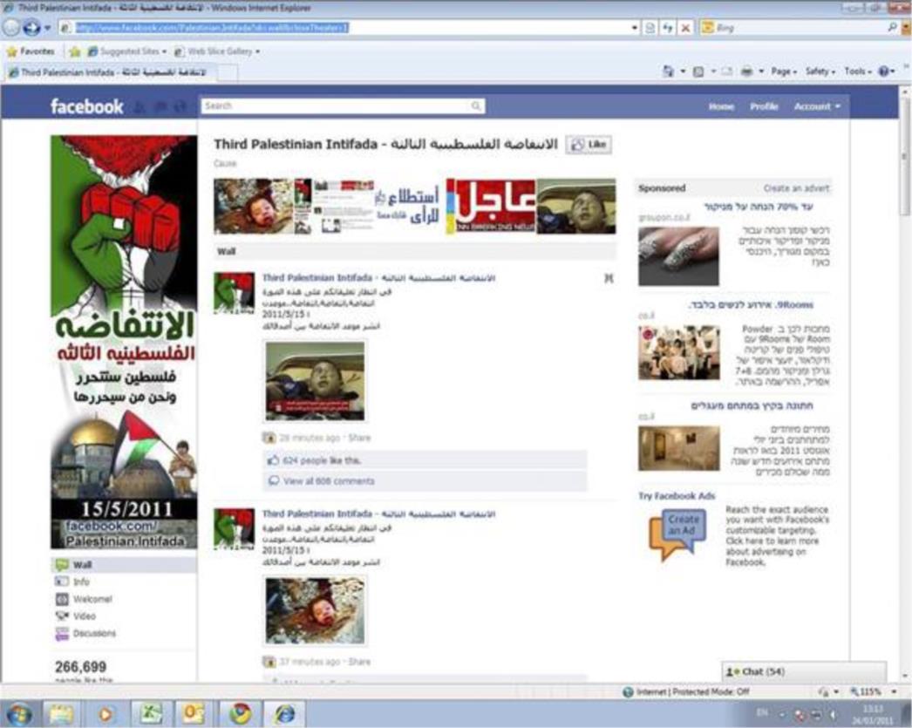
Task: Click the facebook logo in the header
Action: point(85,105)
